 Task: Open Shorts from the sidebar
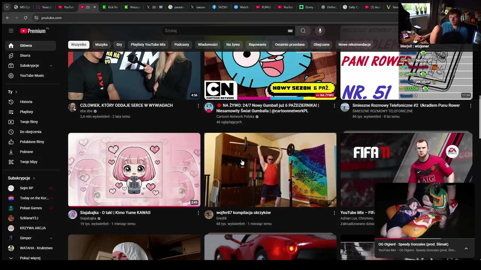click(x=30, y=55)
